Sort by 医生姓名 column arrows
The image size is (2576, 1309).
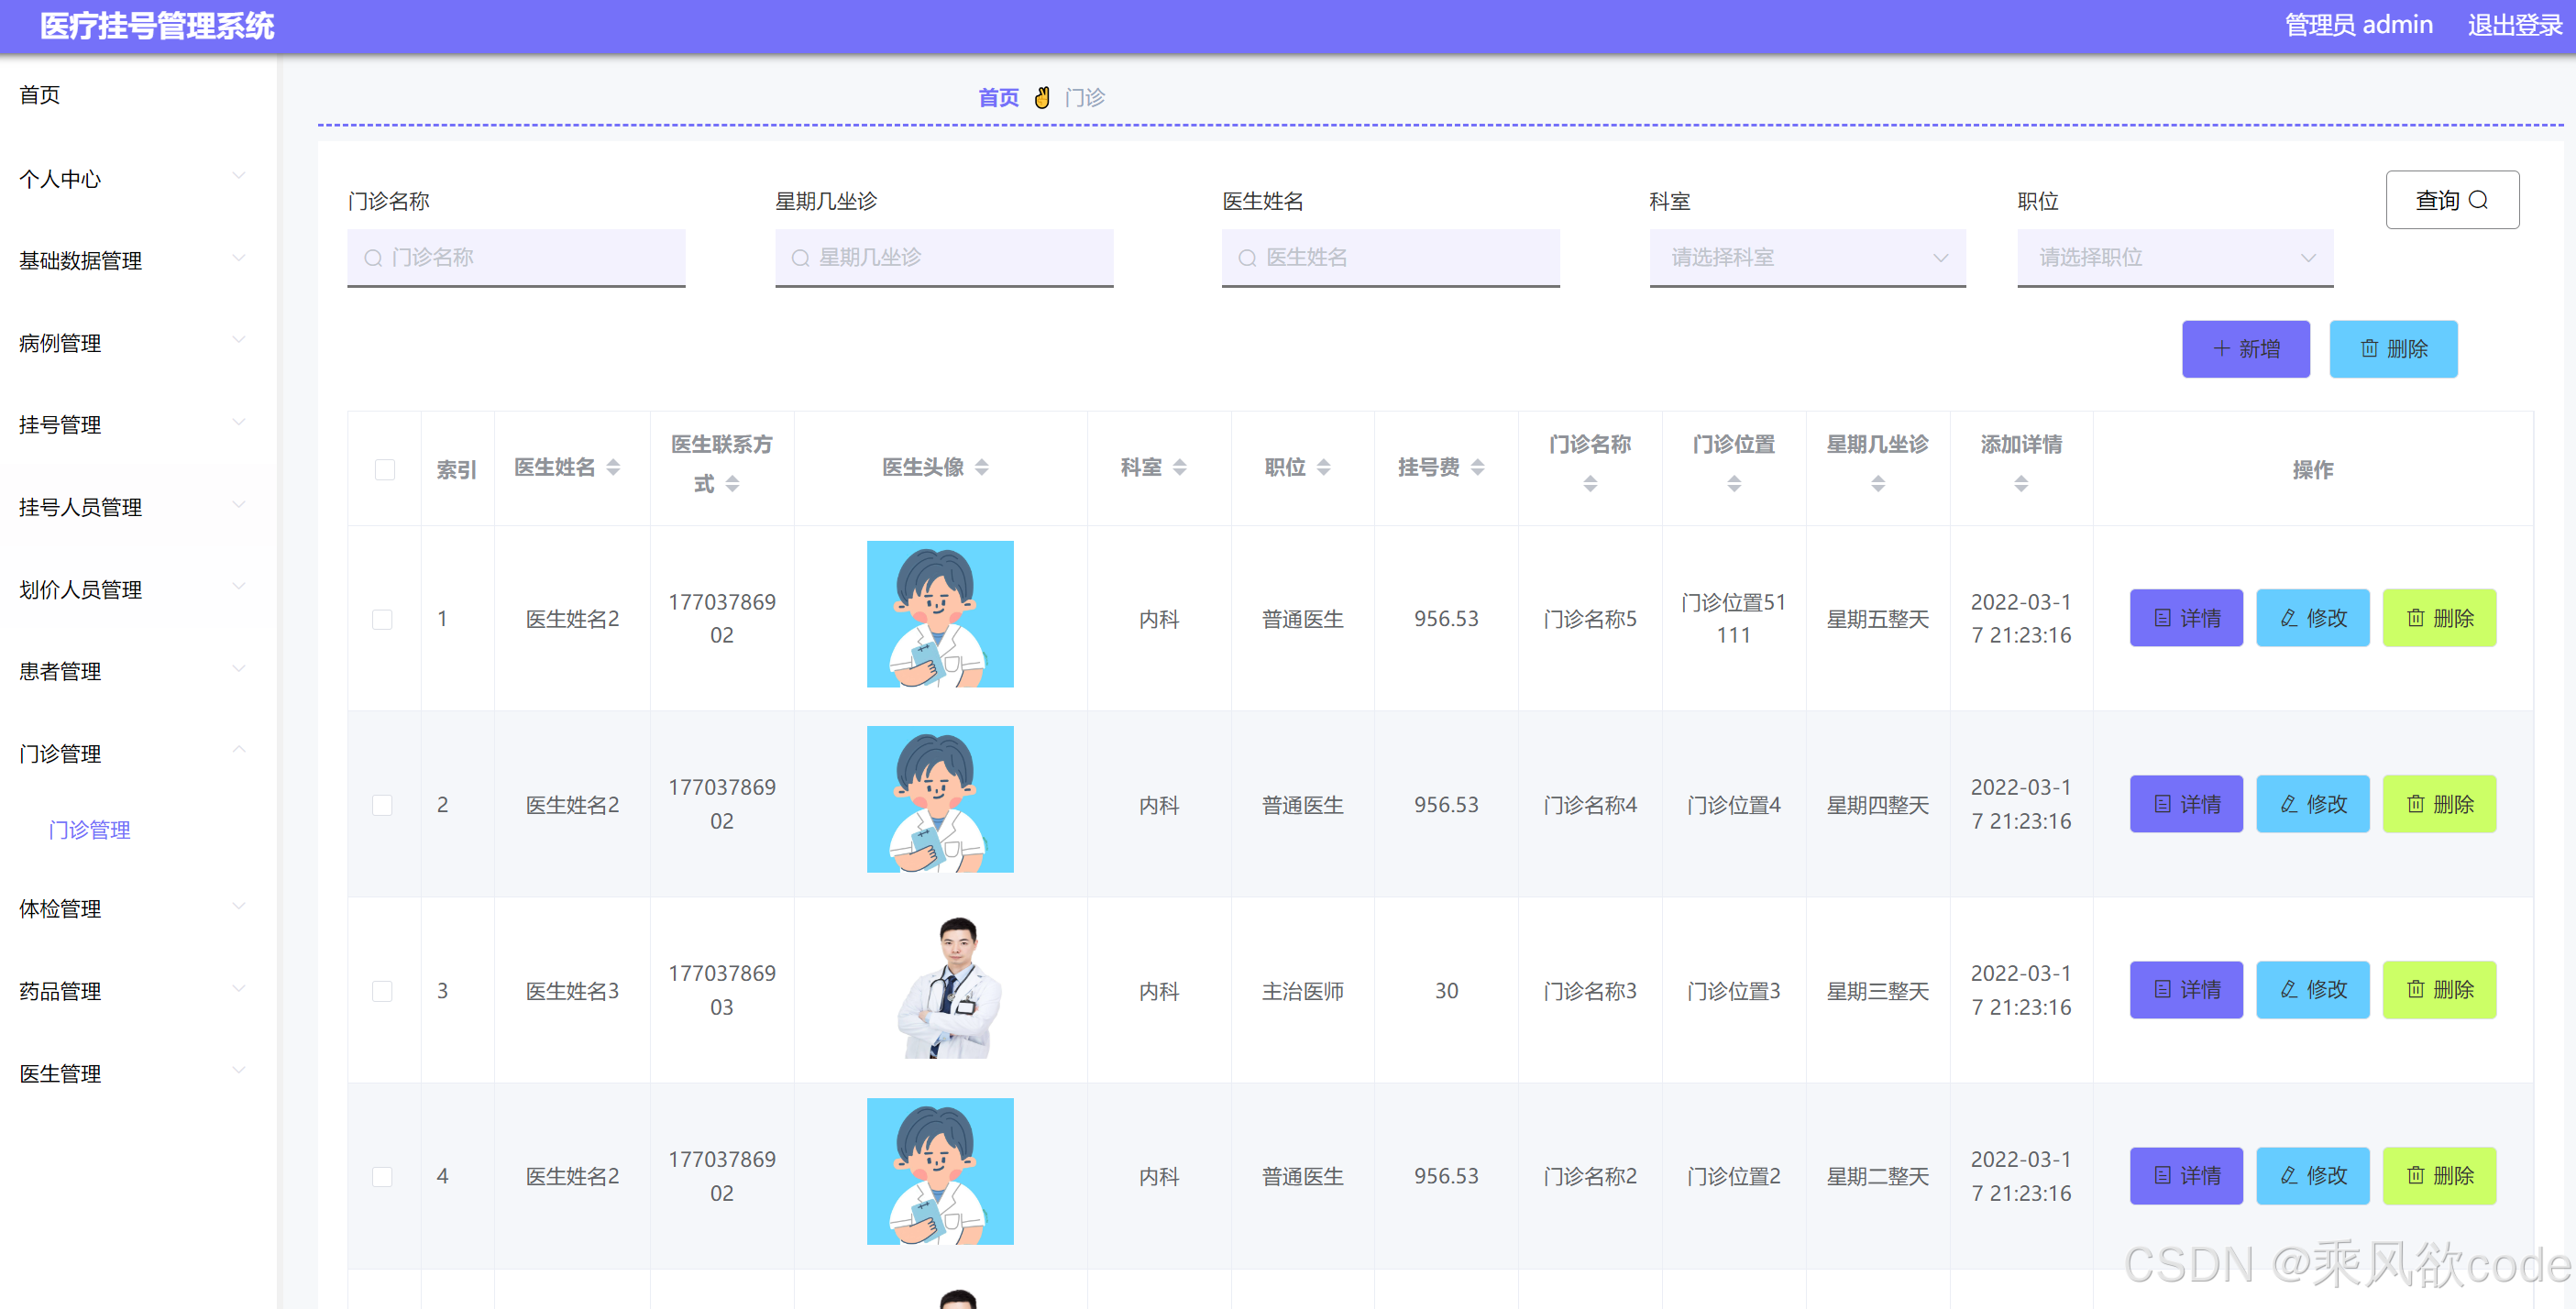pyautogui.click(x=613, y=467)
